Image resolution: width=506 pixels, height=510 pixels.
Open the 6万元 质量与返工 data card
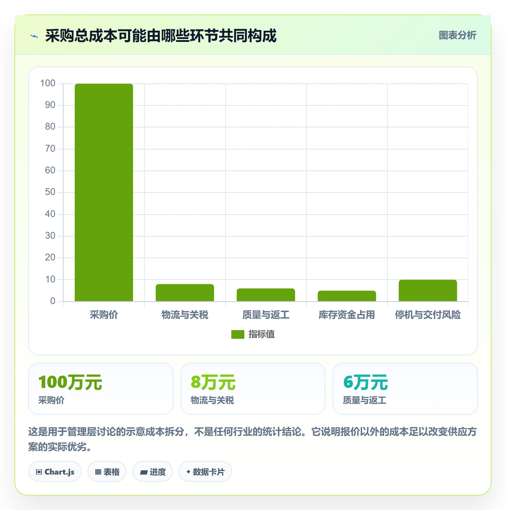[x=405, y=389]
